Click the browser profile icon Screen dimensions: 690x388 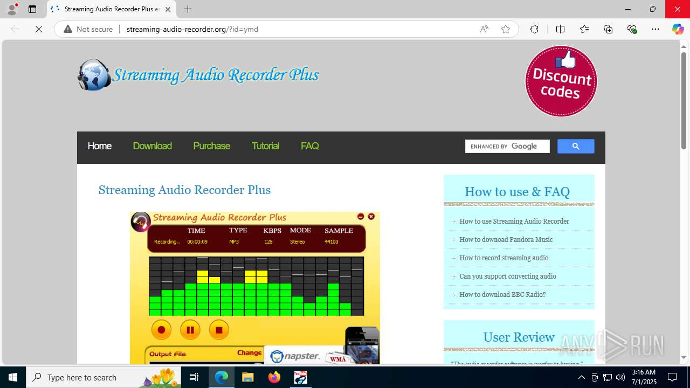pos(12,9)
